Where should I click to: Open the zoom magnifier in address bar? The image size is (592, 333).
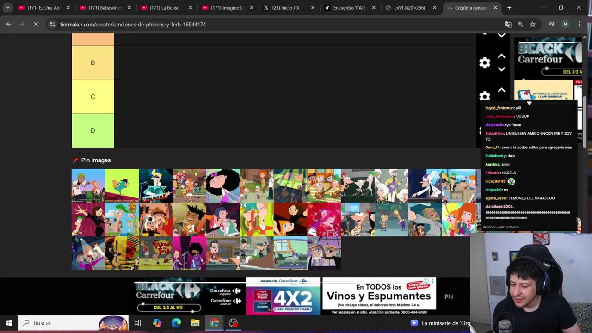click(x=520, y=24)
